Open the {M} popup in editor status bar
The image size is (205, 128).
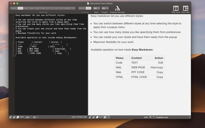click(28, 117)
